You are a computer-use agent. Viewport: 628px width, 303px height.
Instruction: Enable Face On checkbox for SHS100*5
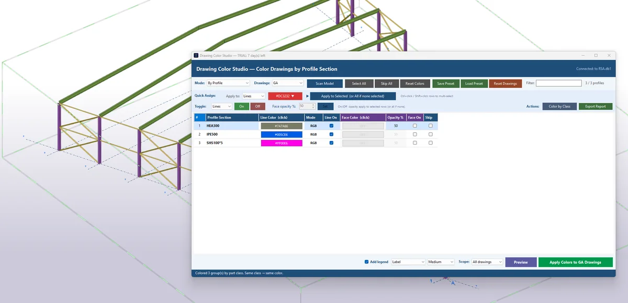point(414,143)
